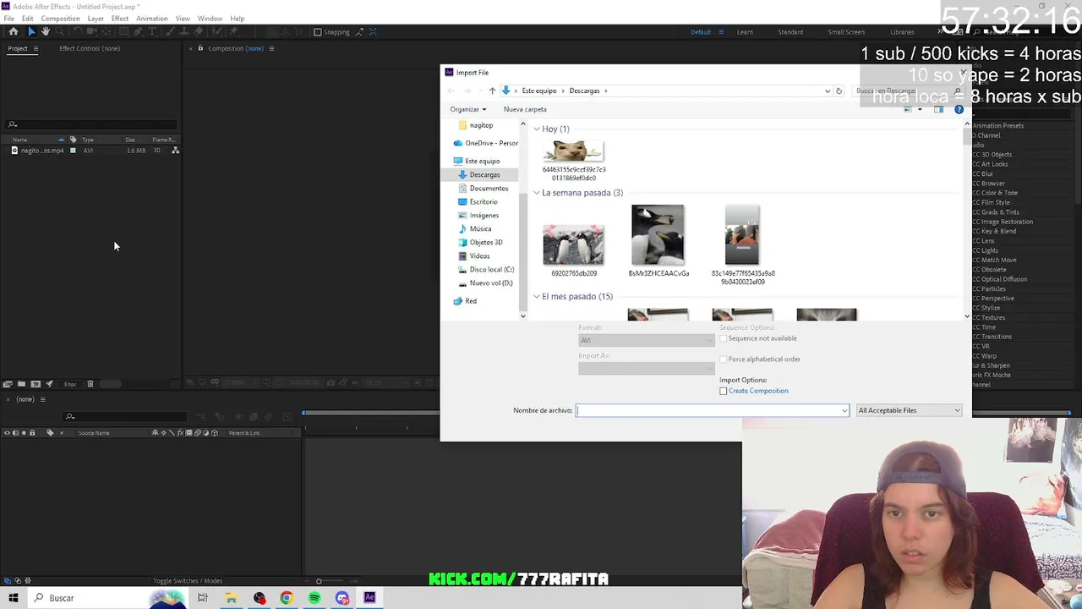1082x609 pixels.
Task: Open Discord from the taskbar
Action: tap(342, 598)
